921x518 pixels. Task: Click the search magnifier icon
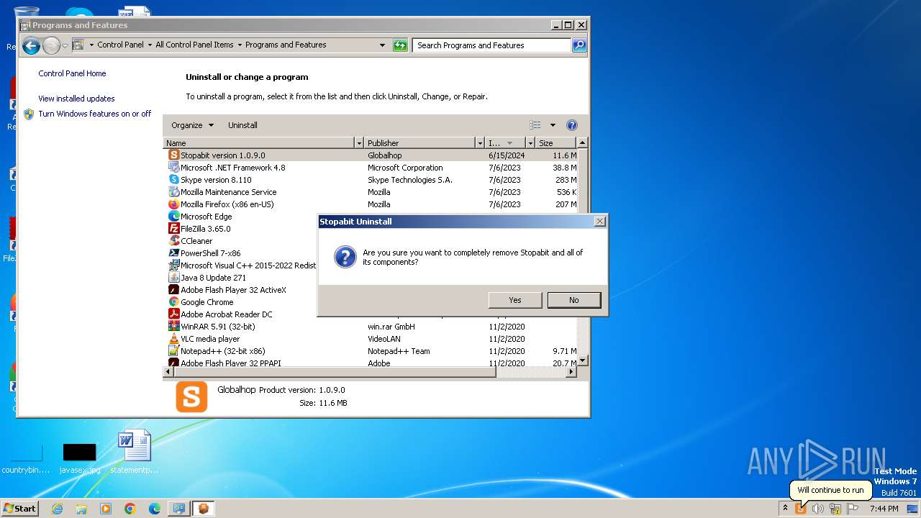(579, 45)
